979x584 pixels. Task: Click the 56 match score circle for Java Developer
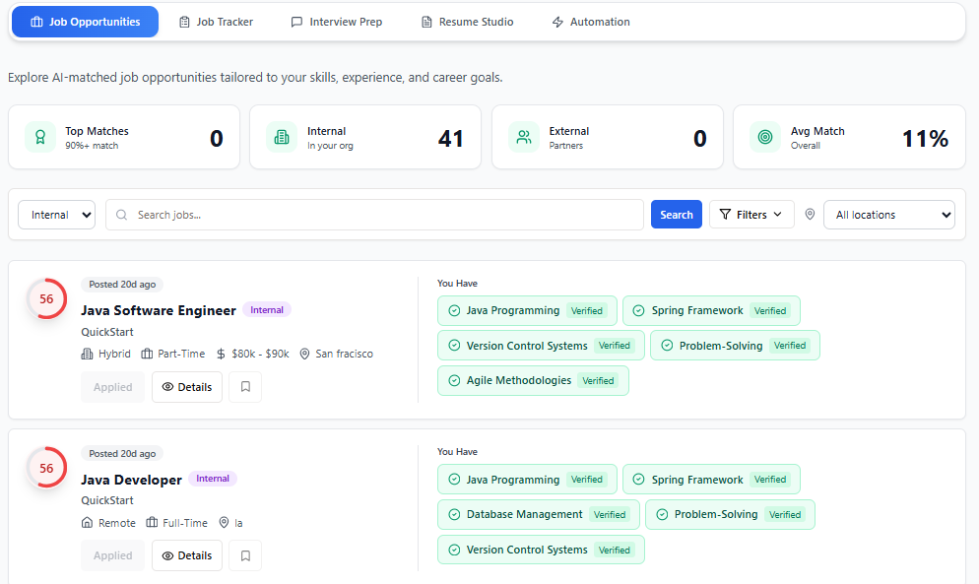click(x=46, y=468)
